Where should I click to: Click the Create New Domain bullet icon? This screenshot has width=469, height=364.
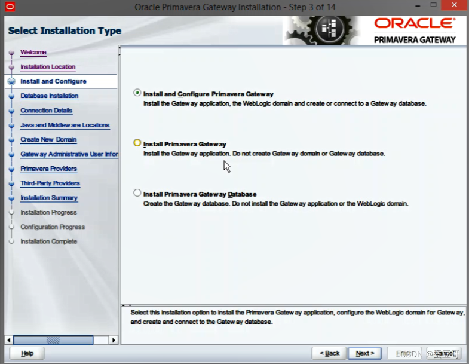click(x=11, y=140)
